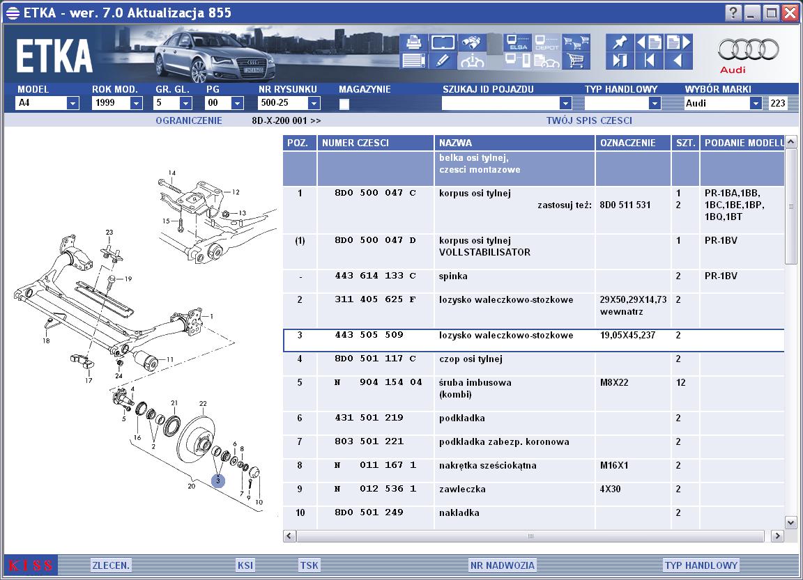Go to the next page icon
This screenshot has height=580, width=803.
tap(678, 42)
